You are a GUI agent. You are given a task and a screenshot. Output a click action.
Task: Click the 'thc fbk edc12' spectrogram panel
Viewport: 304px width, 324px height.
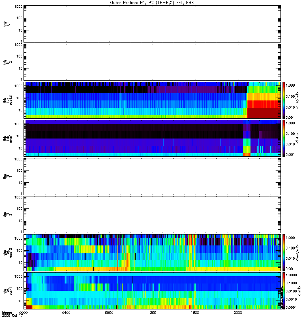pos(152,253)
